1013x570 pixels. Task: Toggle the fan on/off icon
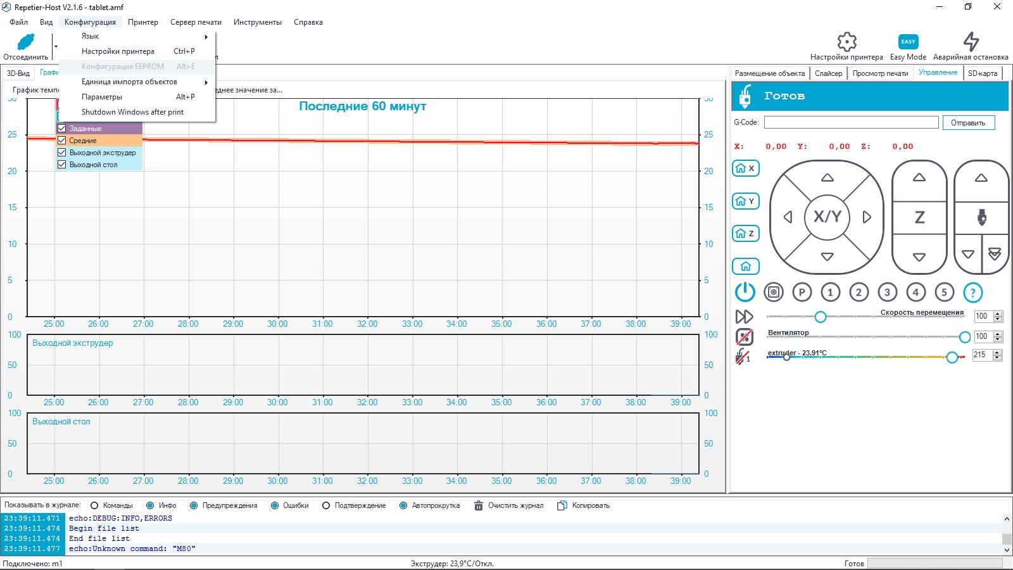pos(745,337)
